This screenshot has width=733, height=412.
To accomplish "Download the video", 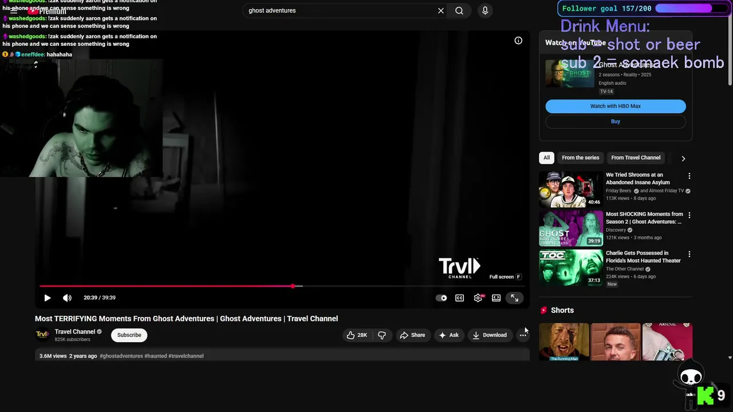I will [490, 335].
